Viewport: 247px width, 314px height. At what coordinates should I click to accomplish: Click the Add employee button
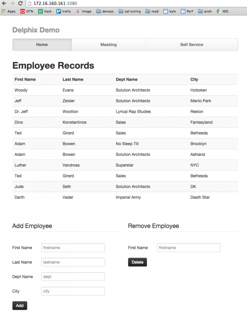coord(20,305)
